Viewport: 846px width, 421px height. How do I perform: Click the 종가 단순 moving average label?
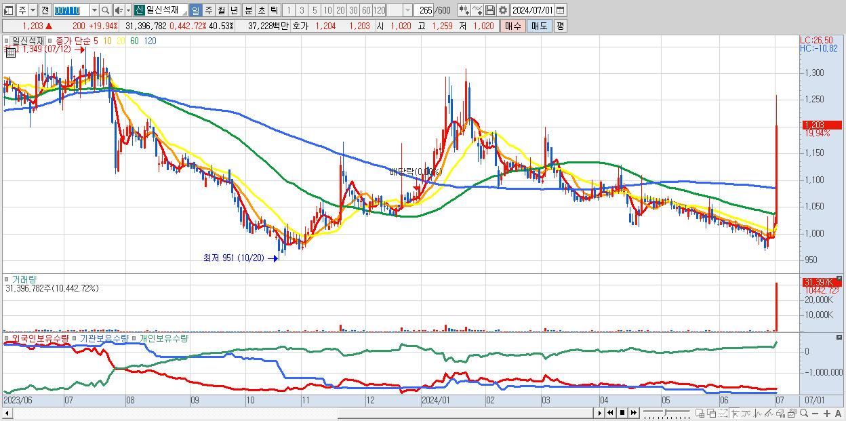[x=73, y=41]
